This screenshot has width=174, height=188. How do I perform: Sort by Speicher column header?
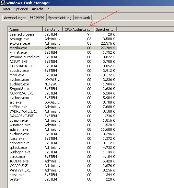pyautogui.click(x=105, y=29)
